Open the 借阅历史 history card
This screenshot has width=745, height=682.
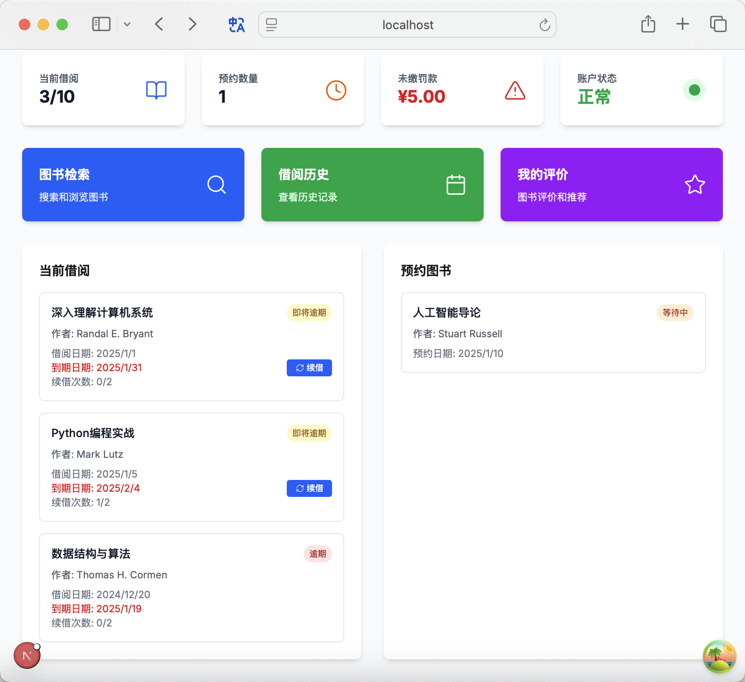372,185
